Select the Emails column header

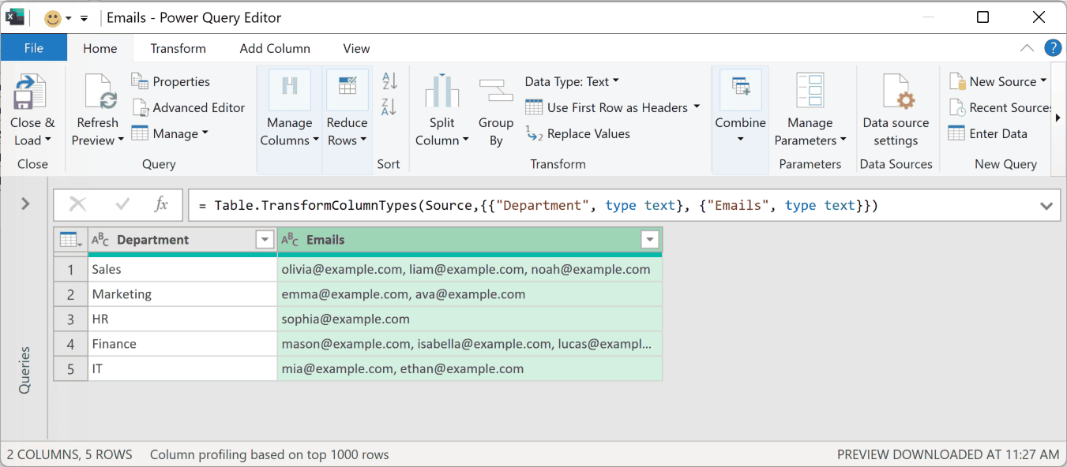[x=470, y=240]
